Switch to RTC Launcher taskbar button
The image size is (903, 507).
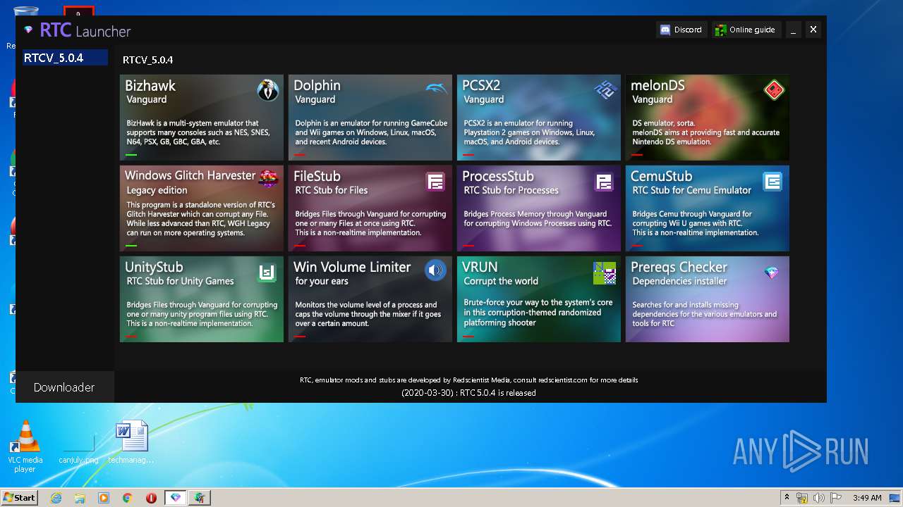pos(176,498)
